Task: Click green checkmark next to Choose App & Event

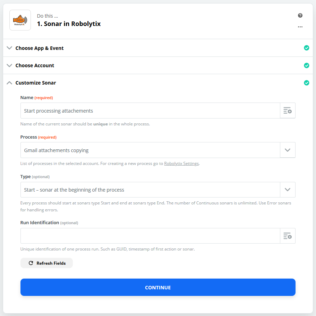Action: click(x=307, y=48)
